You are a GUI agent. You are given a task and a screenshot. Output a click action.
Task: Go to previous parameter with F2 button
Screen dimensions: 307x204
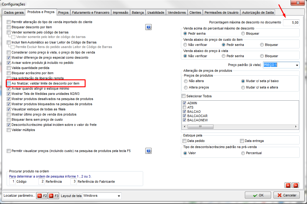click(42, 195)
